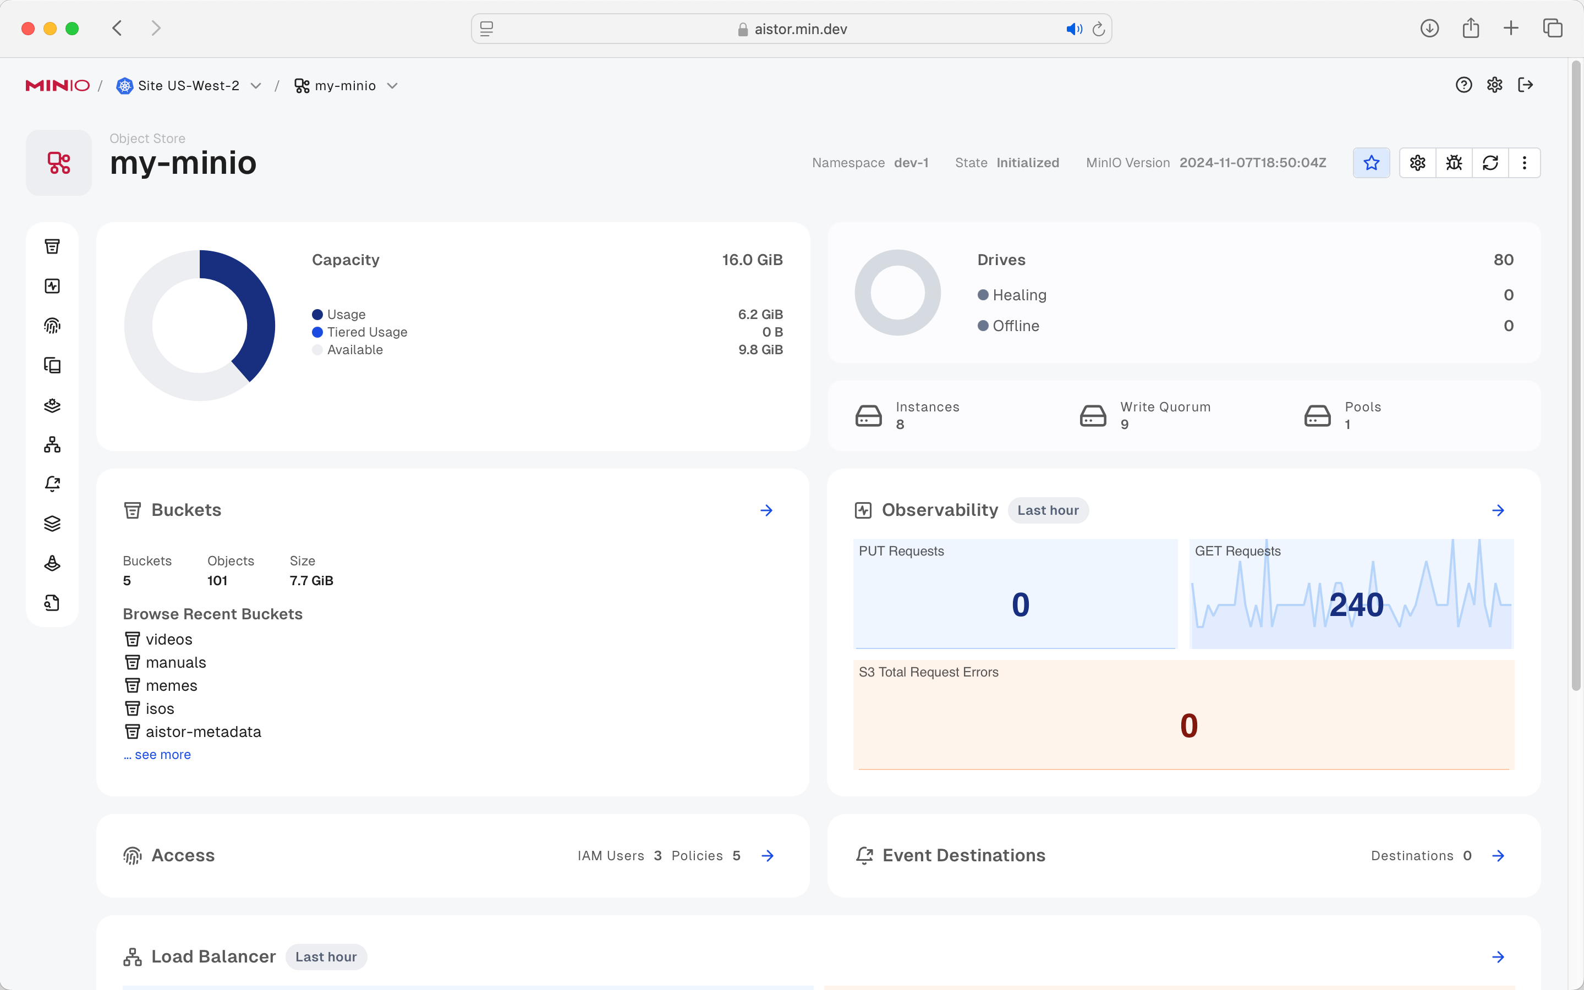The height and width of the screenshot is (990, 1584).
Task: Open the memes bucket
Action: coord(161,685)
